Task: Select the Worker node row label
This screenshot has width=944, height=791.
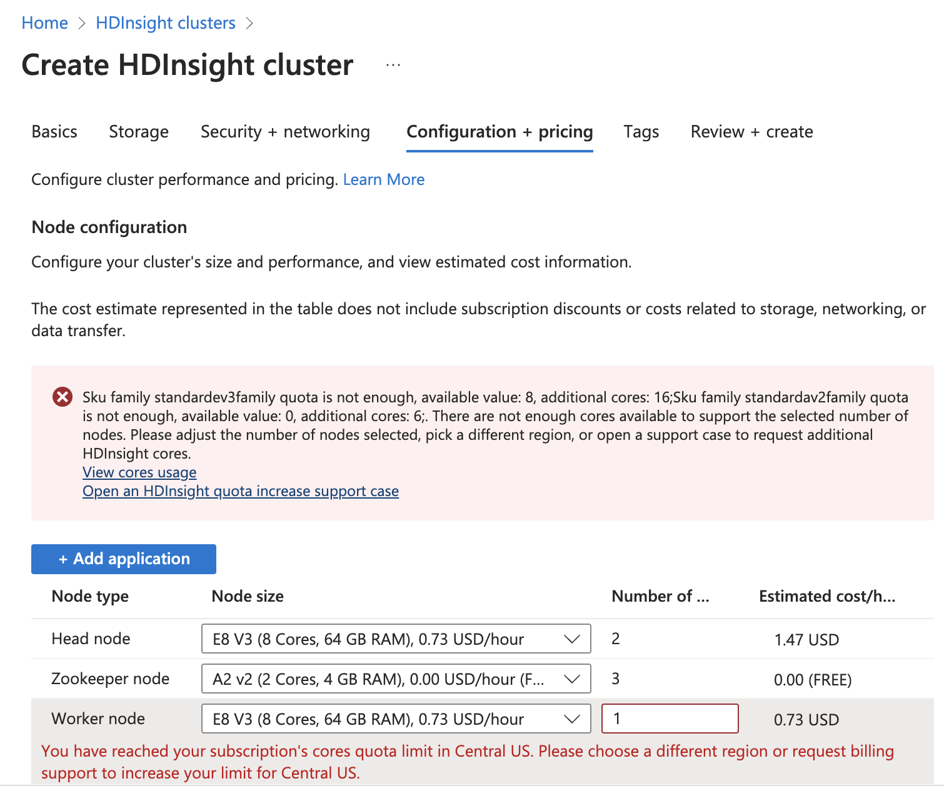Action: (x=98, y=719)
